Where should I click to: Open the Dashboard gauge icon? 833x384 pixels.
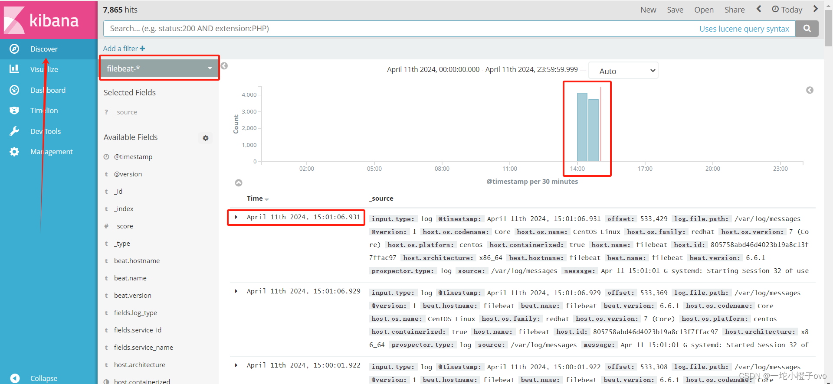tap(14, 90)
